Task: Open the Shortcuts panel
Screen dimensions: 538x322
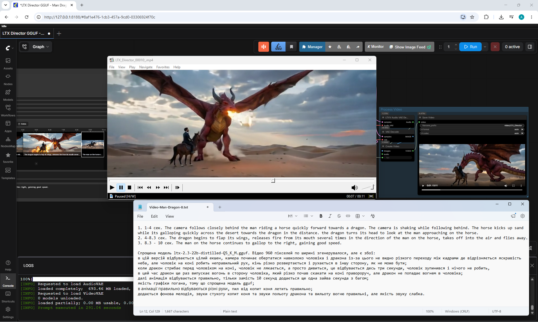Action: pos(8,297)
